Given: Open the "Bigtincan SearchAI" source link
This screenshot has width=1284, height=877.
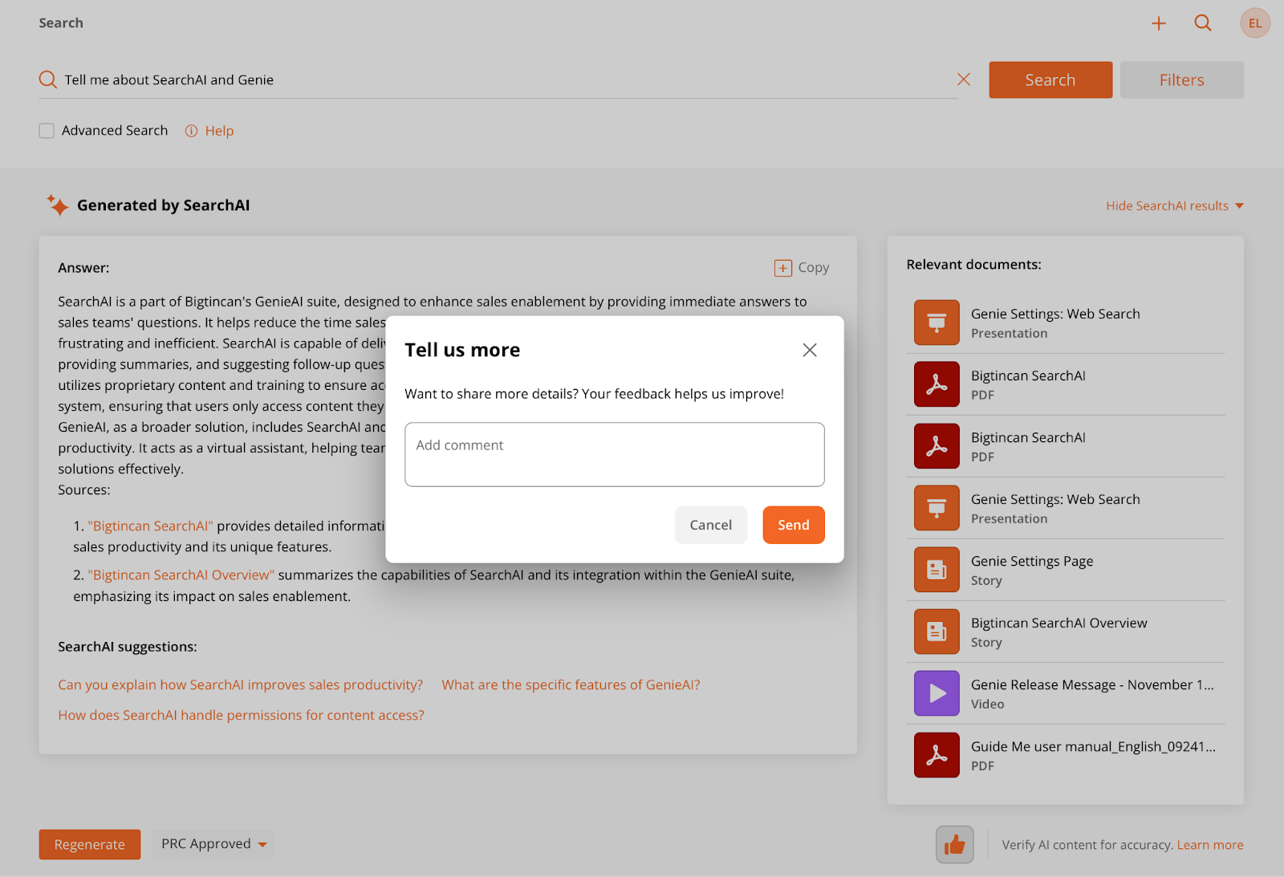Looking at the screenshot, I should pos(151,526).
